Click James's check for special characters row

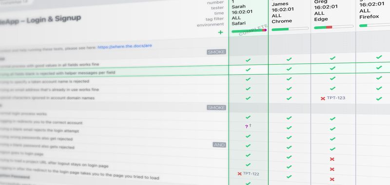tap(289, 98)
